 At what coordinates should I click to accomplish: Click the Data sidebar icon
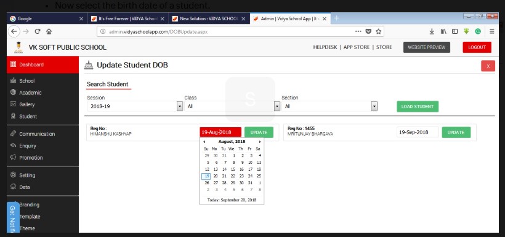coord(13,186)
